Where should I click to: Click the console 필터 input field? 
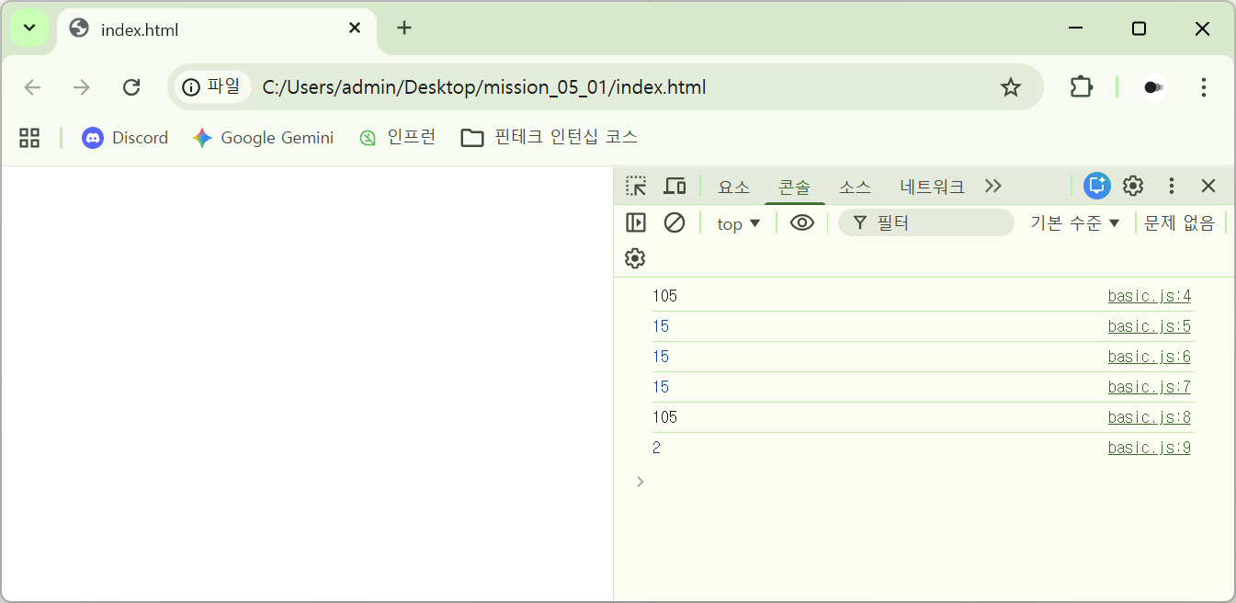(937, 222)
